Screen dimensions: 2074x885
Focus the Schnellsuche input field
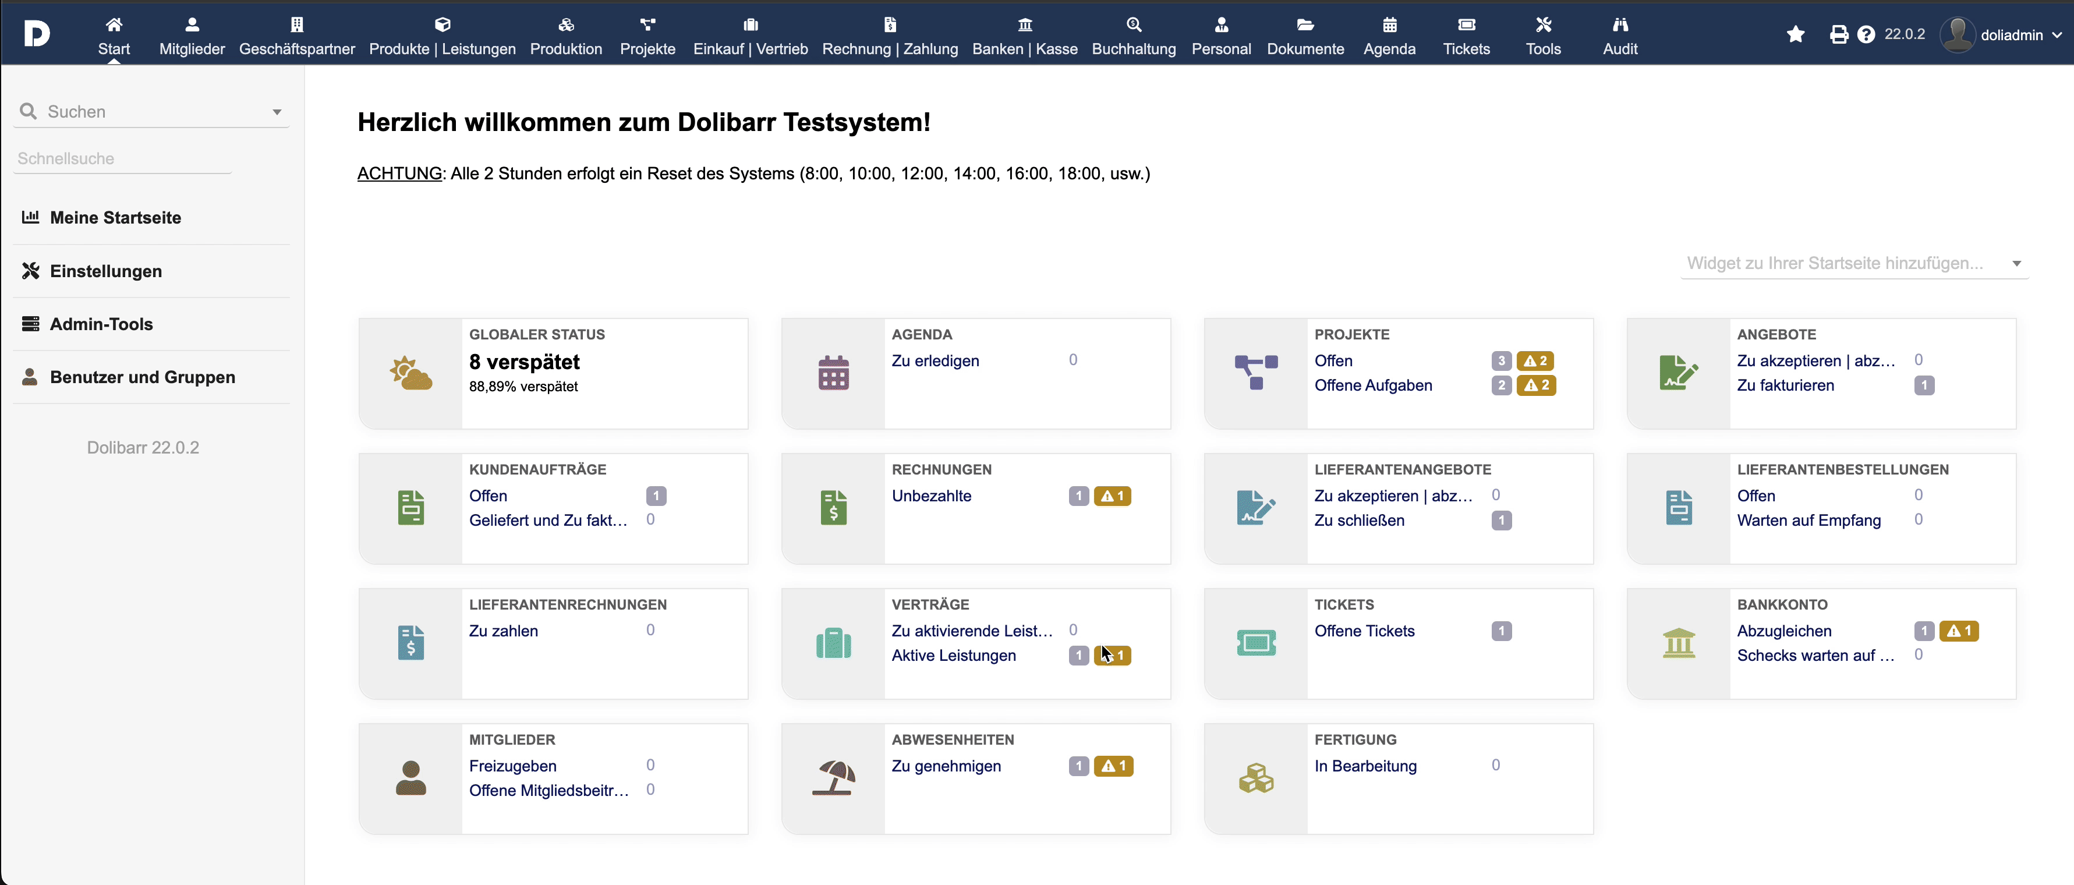tap(123, 158)
